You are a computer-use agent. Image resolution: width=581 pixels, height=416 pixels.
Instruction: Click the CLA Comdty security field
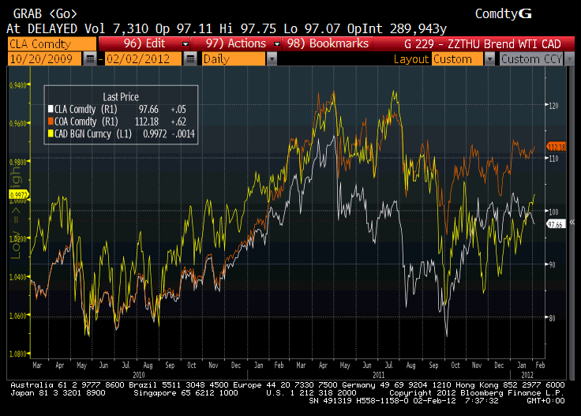(x=52, y=44)
